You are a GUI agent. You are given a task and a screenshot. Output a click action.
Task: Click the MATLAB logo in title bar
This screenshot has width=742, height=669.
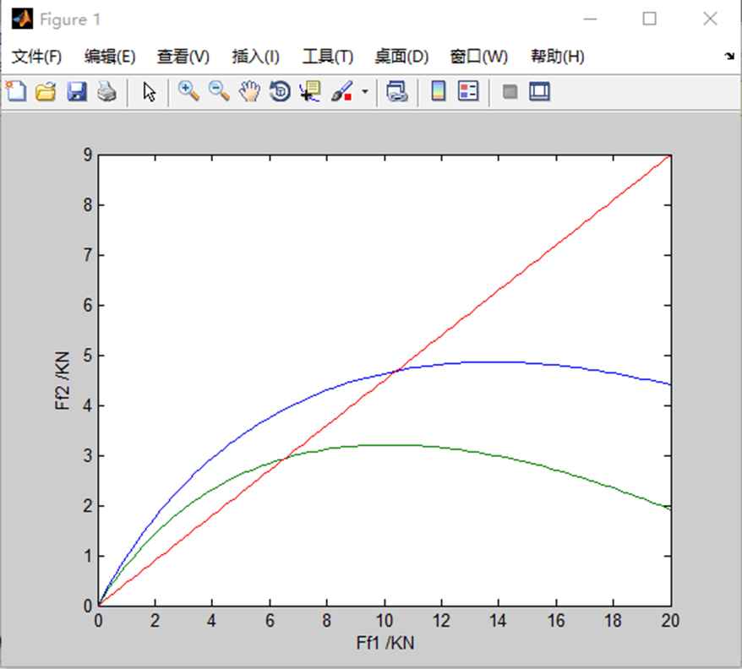(22, 19)
